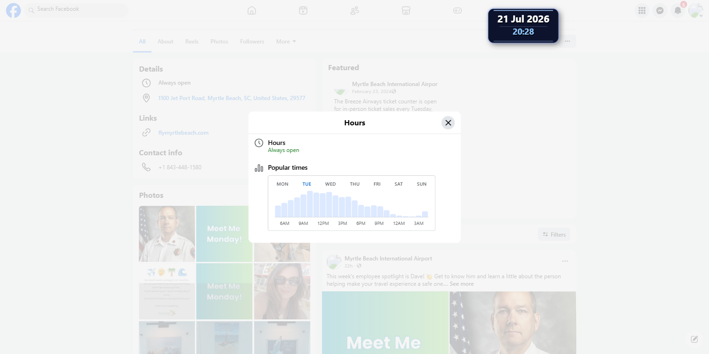Open the Filters button for posts
Screen dimensions: 709x354
coord(554,235)
